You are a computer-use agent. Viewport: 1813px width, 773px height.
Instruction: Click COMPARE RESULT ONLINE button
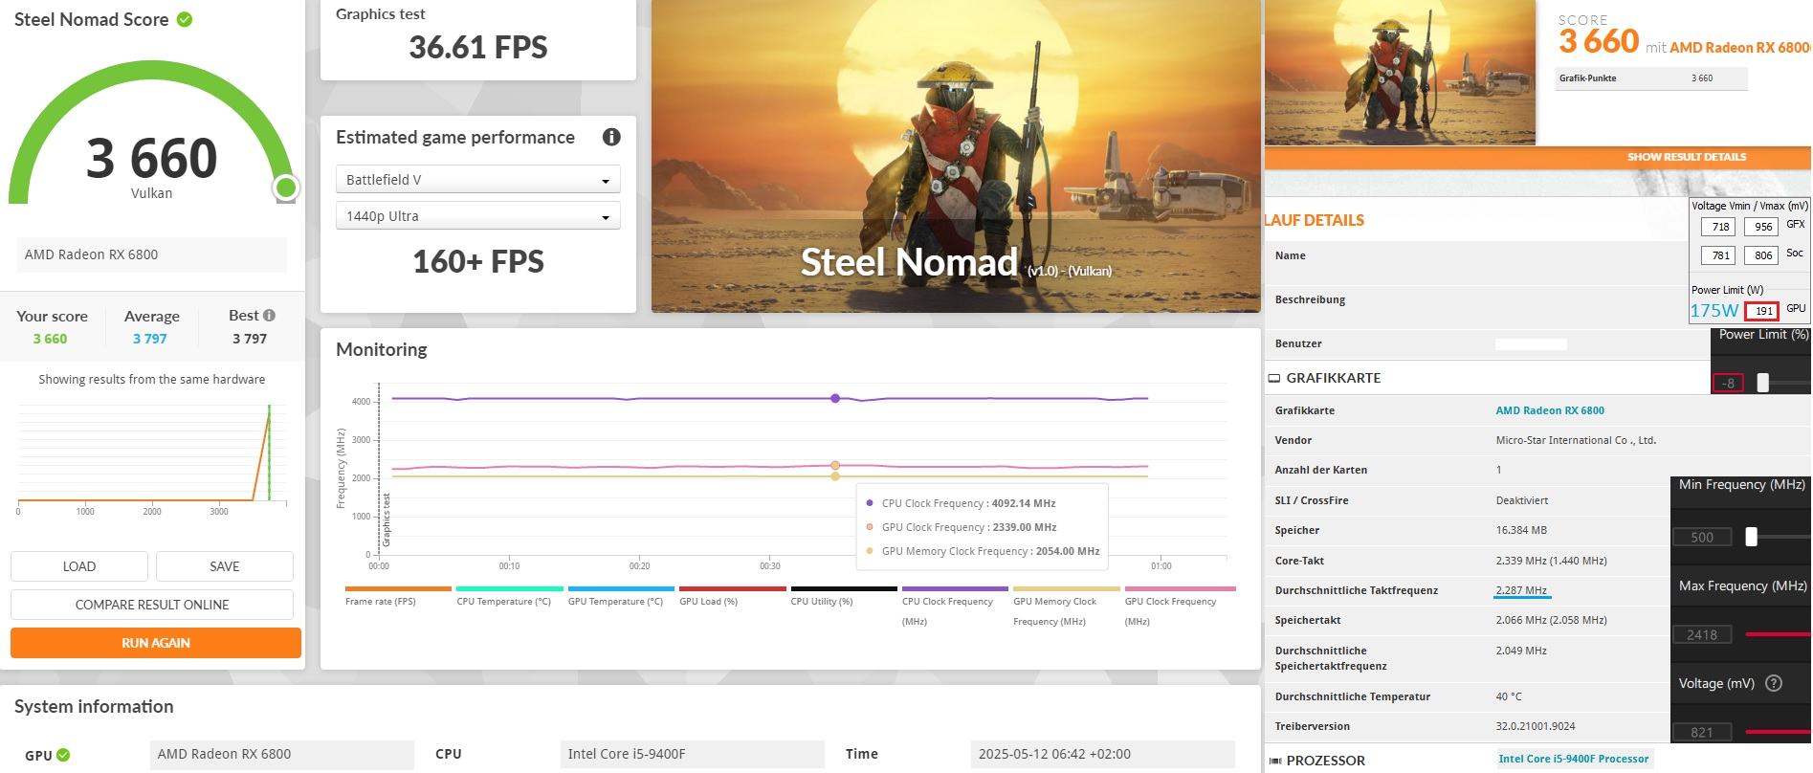click(152, 604)
